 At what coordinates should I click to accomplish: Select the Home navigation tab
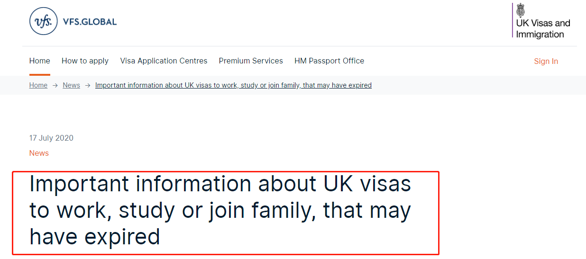pyautogui.click(x=40, y=61)
